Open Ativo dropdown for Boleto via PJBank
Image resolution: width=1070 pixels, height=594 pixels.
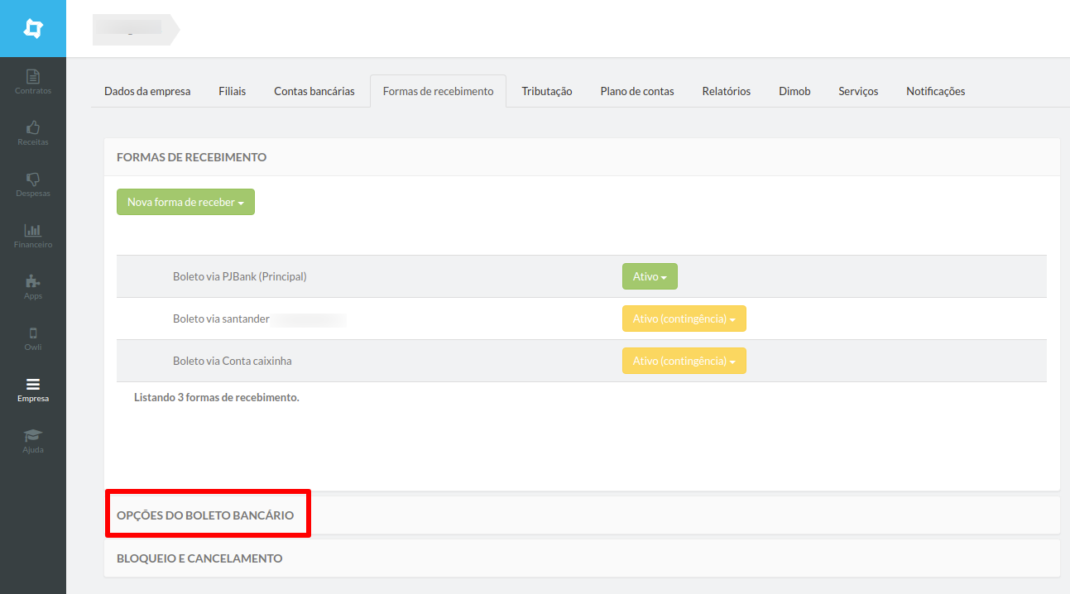(x=650, y=276)
